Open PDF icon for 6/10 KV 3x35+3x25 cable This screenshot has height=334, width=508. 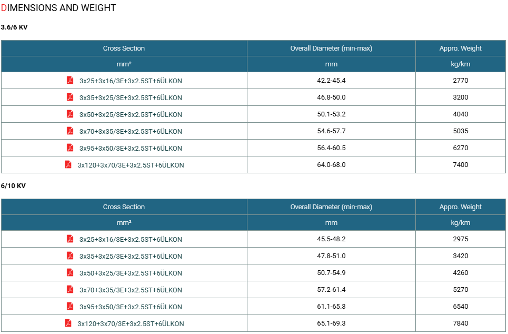70,256
